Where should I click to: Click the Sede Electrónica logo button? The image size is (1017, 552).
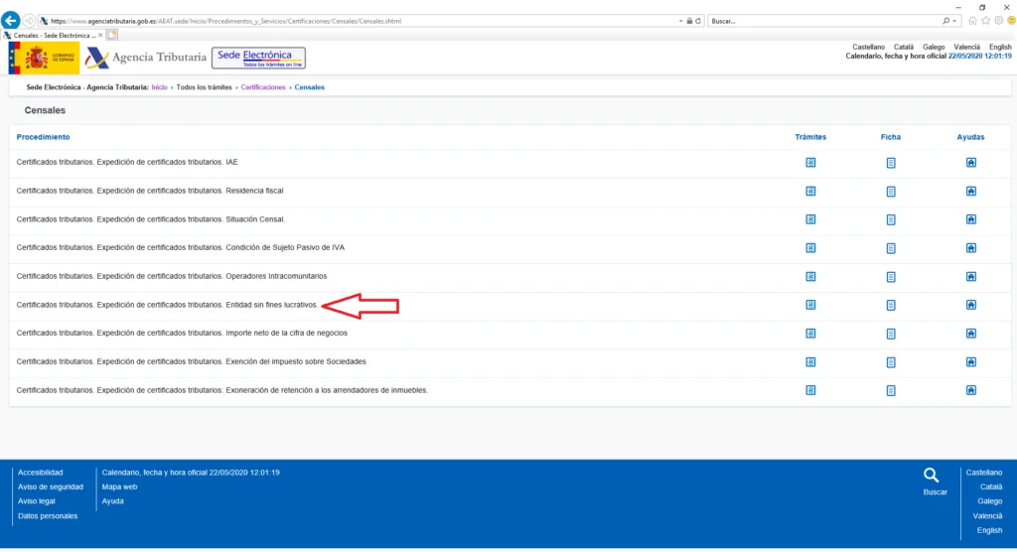pos(260,58)
